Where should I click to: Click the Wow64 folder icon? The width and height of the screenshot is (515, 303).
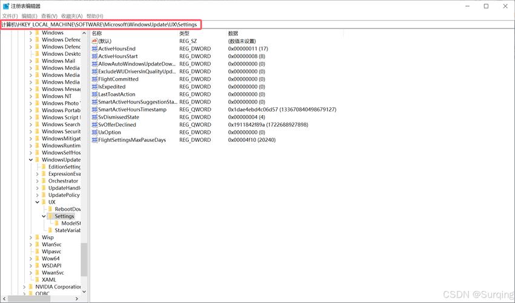click(37, 259)
